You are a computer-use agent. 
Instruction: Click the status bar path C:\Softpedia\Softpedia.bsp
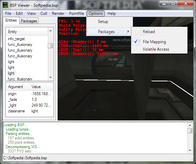[25, 158]
